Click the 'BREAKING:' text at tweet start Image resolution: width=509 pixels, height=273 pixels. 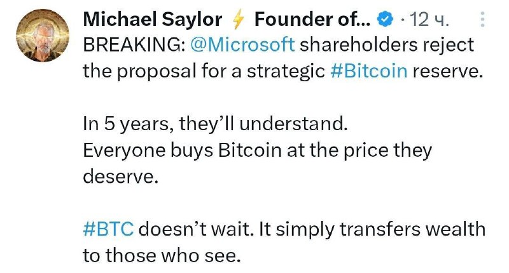pos(134,44)
